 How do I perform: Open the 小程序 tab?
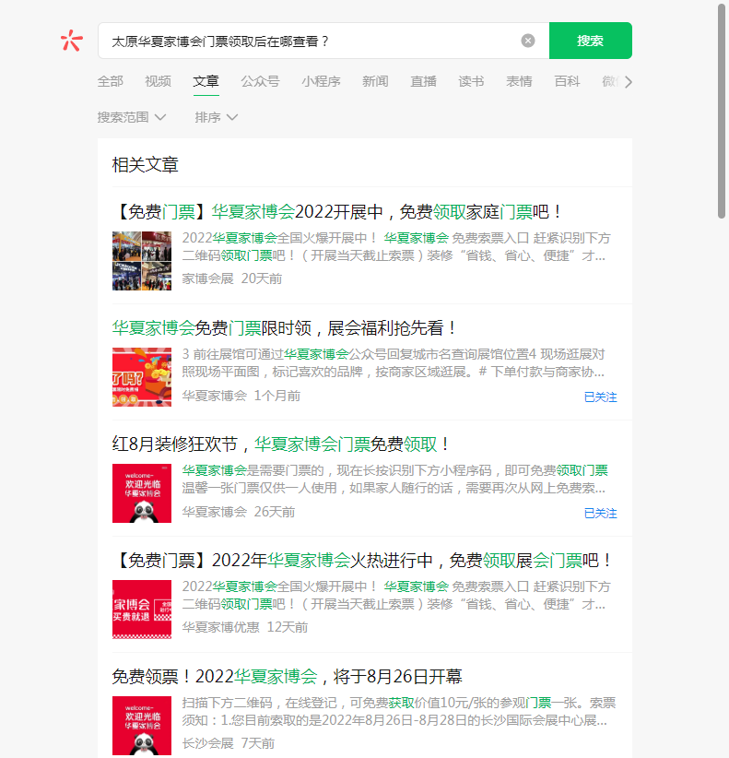[322, 81]
